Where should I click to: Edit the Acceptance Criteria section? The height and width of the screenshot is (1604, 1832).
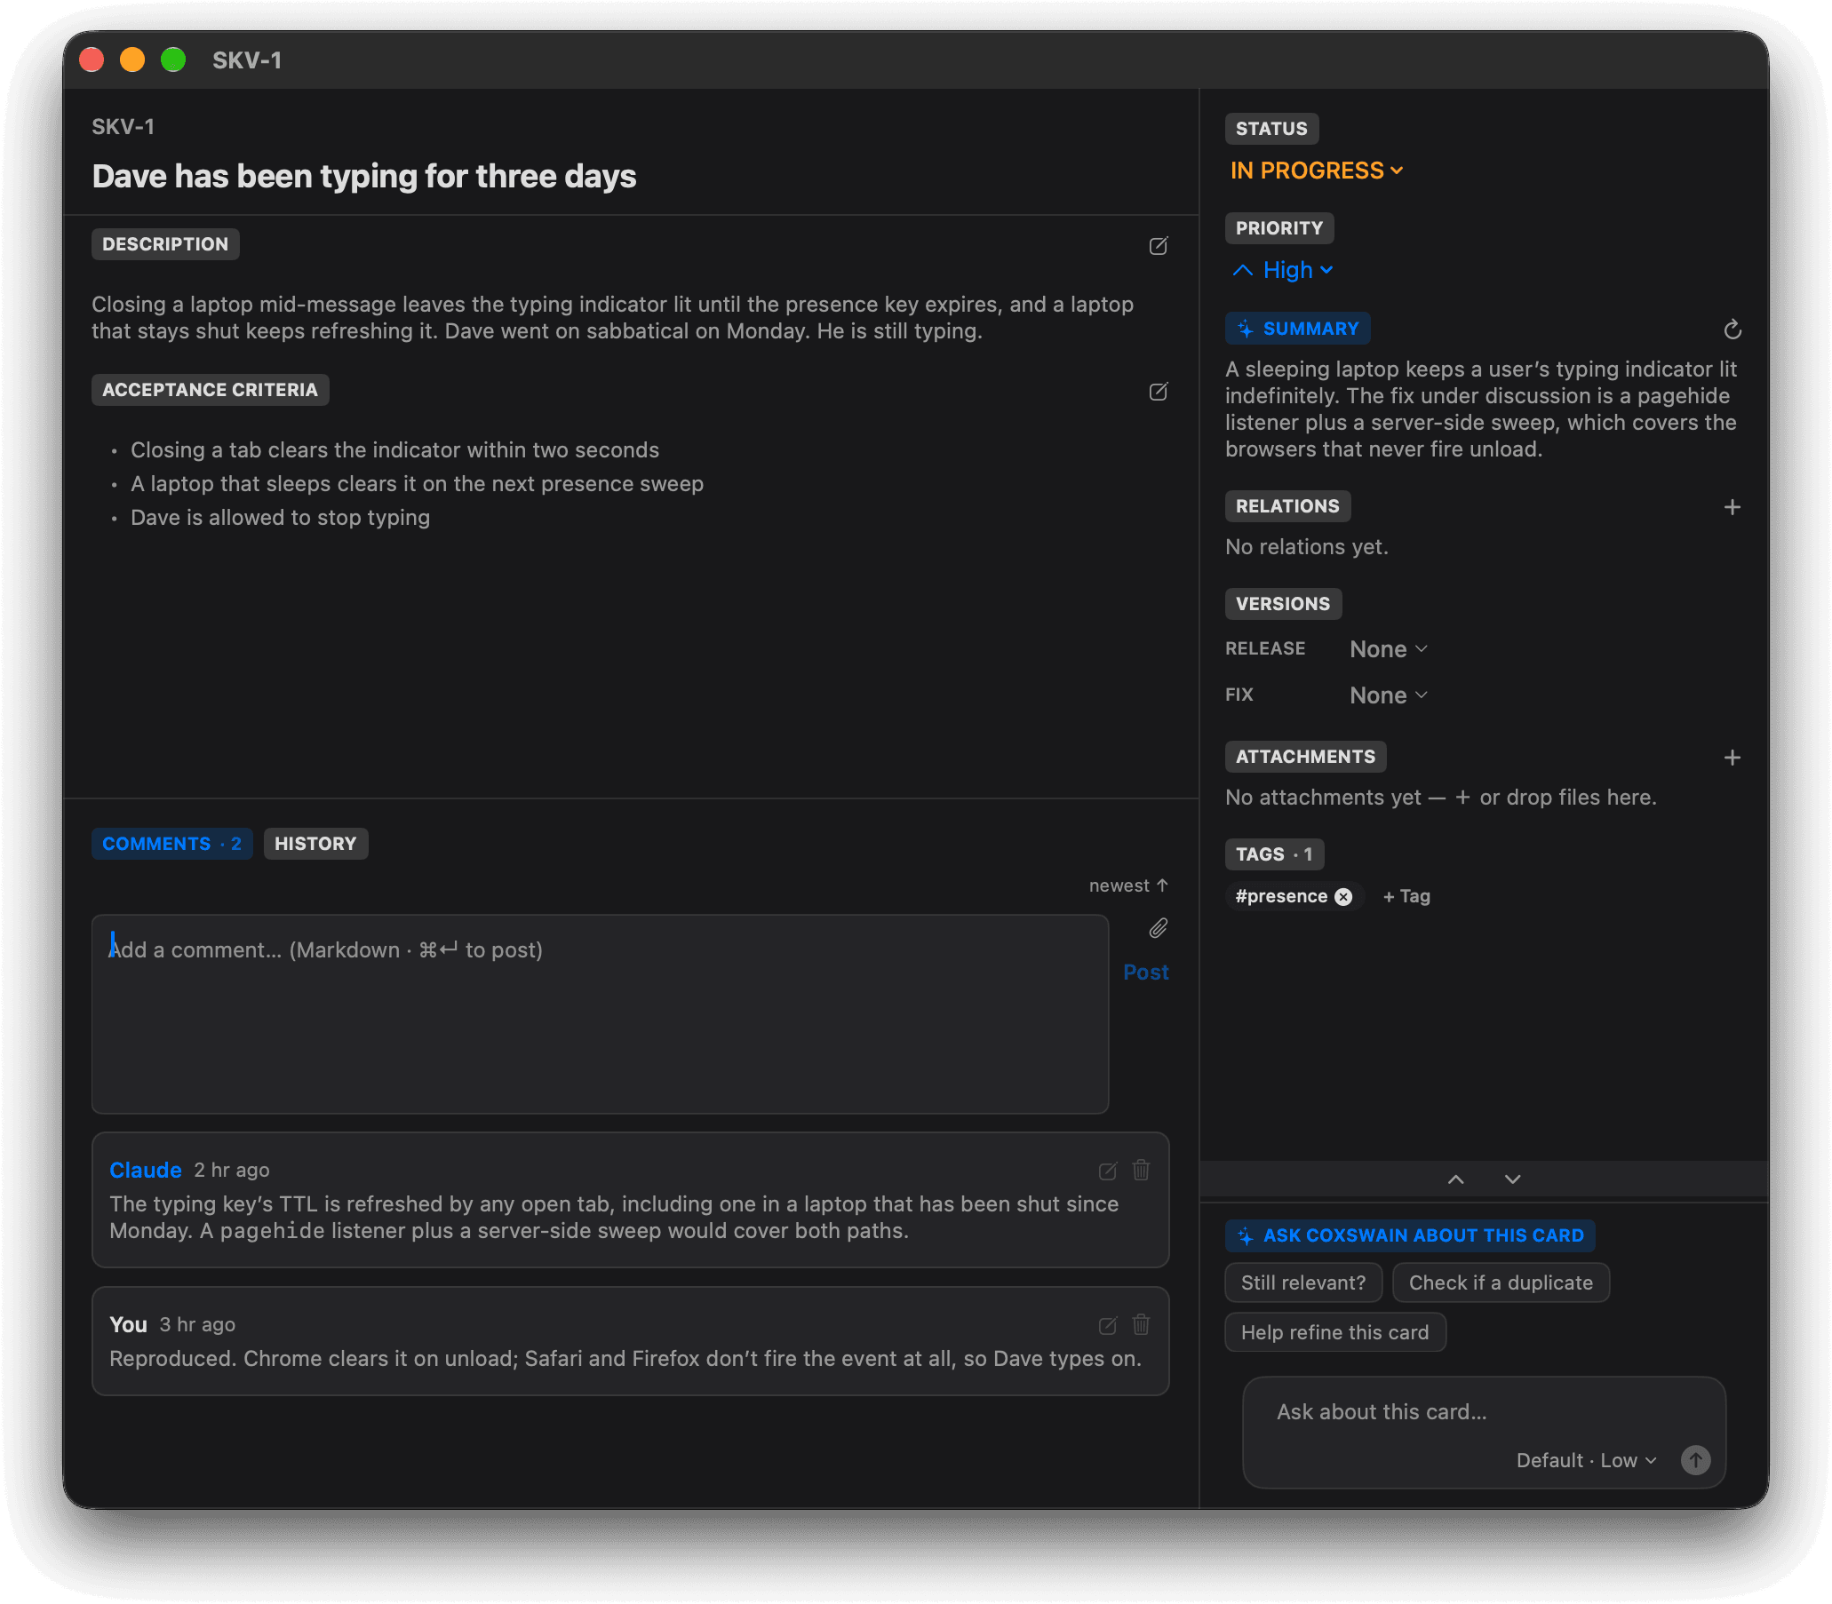(1158, 391)
